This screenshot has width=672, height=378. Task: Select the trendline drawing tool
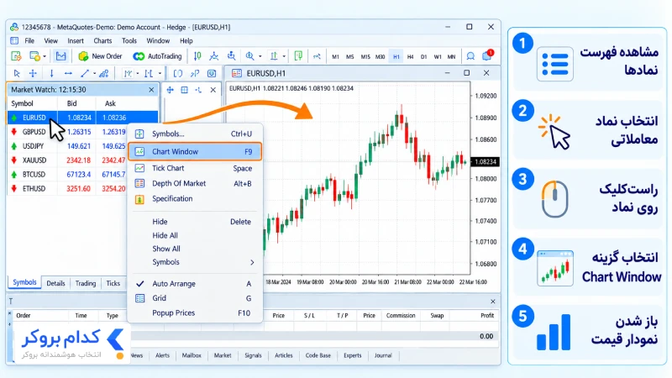tap(85, 73)
